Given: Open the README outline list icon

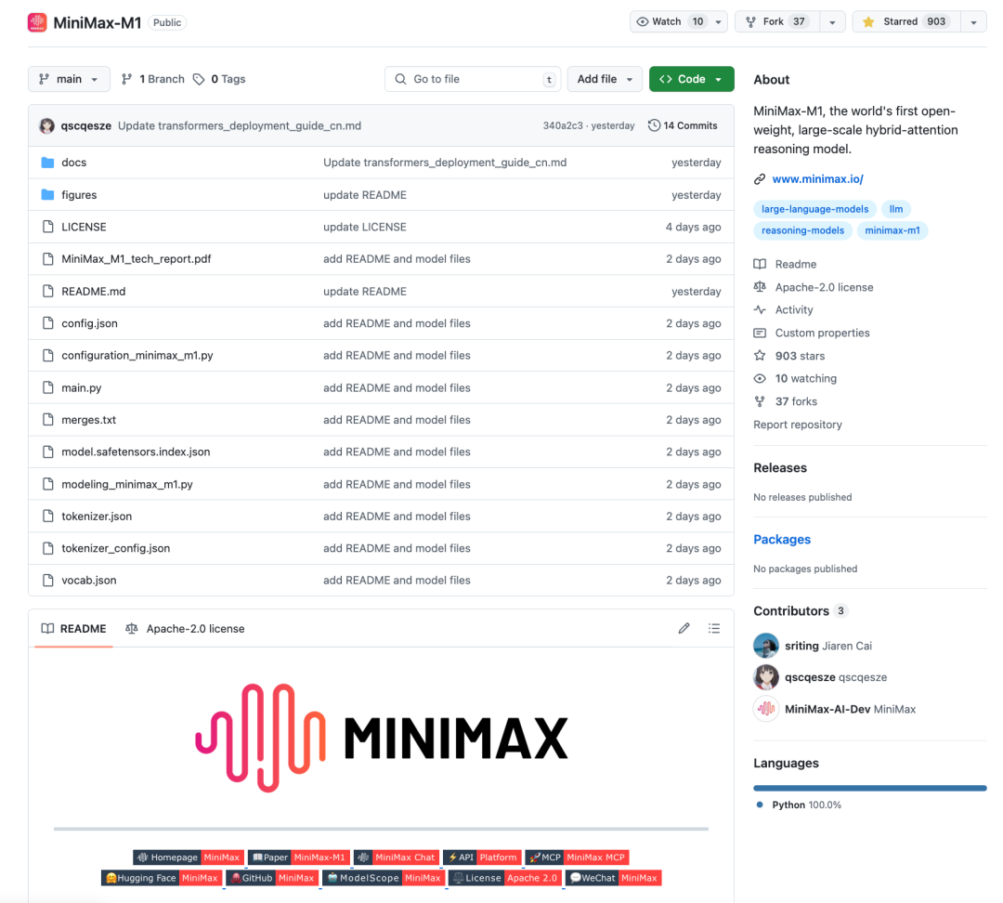Looking at the screenshot, I should pos(714,629).
